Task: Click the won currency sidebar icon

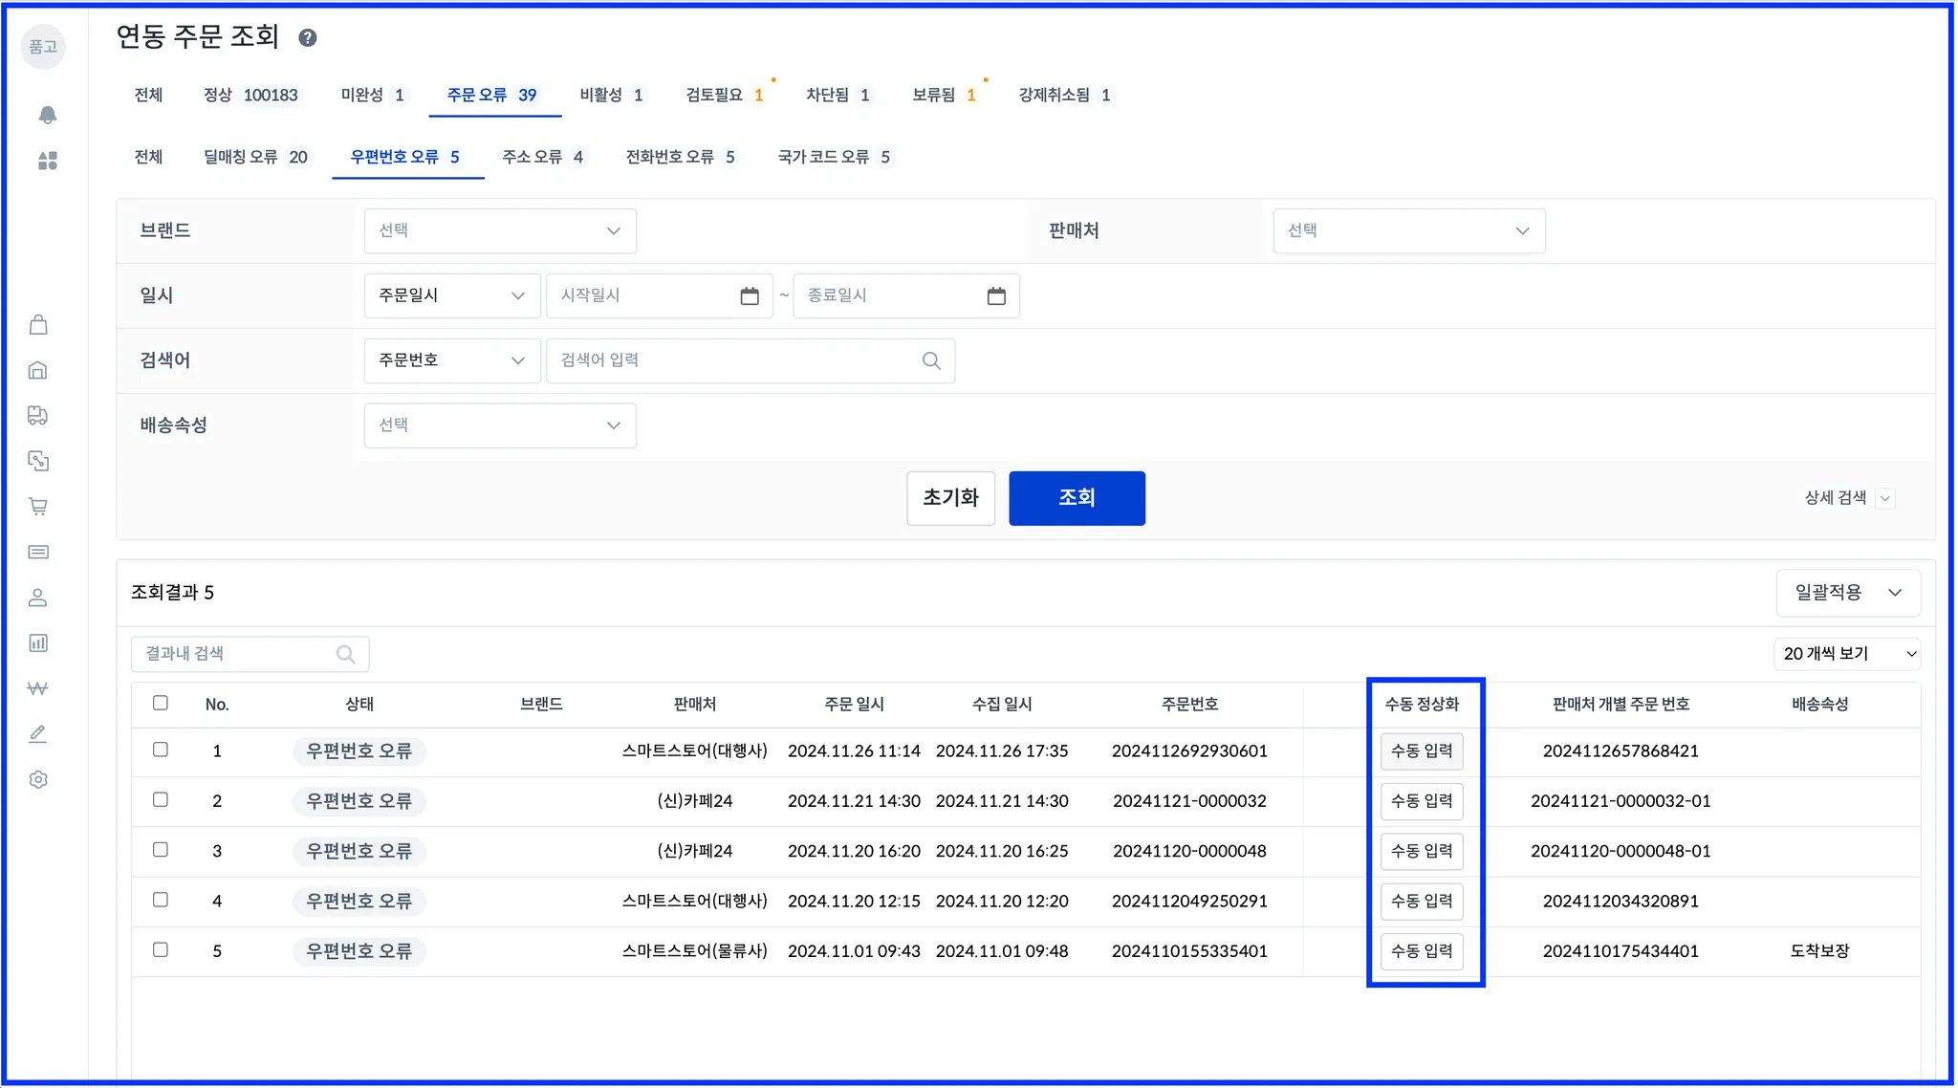Action: (38, 688)
